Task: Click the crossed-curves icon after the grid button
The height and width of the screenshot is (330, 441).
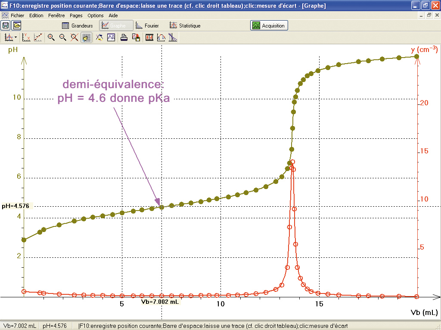Action: tap(99, 37)
